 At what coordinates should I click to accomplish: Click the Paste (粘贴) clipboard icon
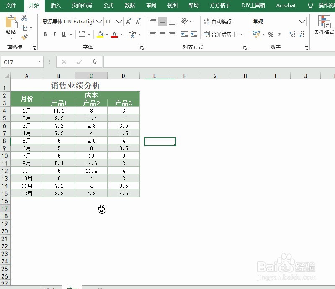point(11,22)
